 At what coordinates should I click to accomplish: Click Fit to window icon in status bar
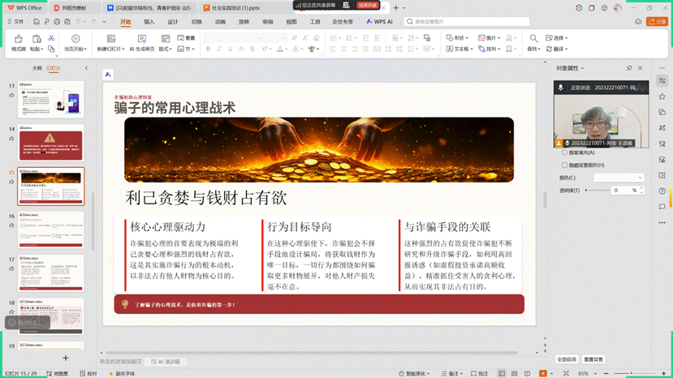point(566,374)
